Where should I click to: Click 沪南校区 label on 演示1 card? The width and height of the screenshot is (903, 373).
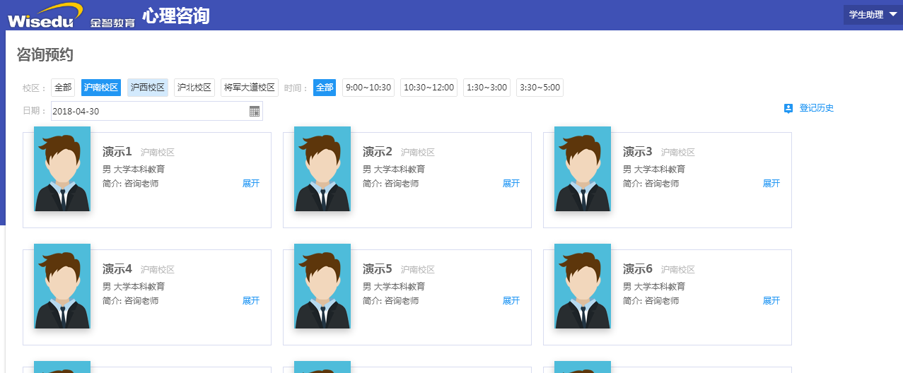pyautogui.click(x=158, y=153)
